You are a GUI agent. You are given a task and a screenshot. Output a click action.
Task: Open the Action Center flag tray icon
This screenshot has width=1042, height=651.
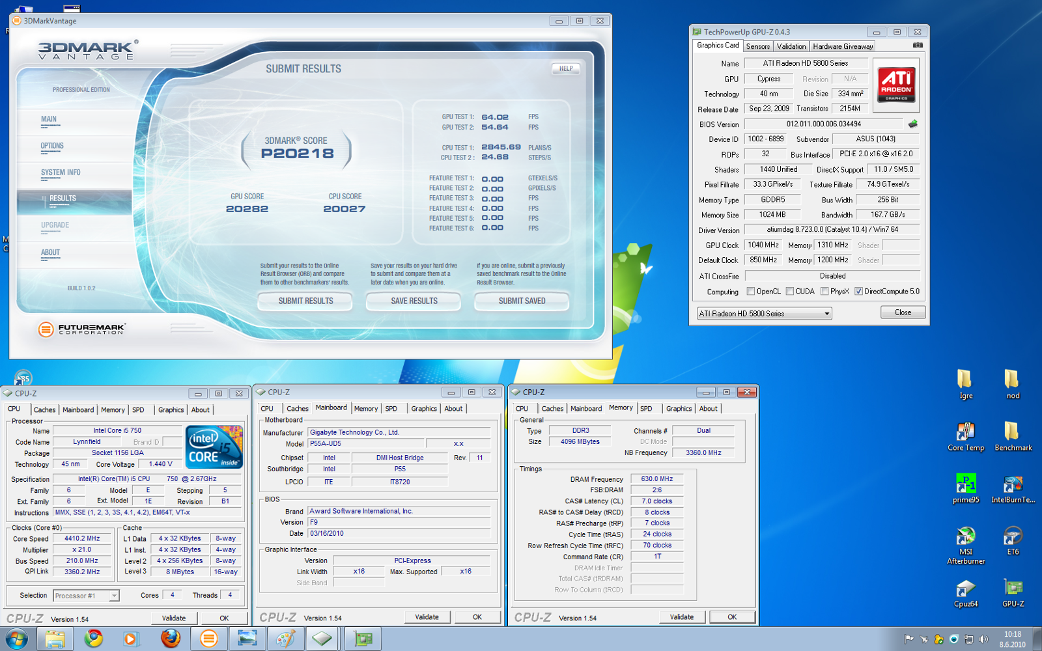[x=908, y=639]
